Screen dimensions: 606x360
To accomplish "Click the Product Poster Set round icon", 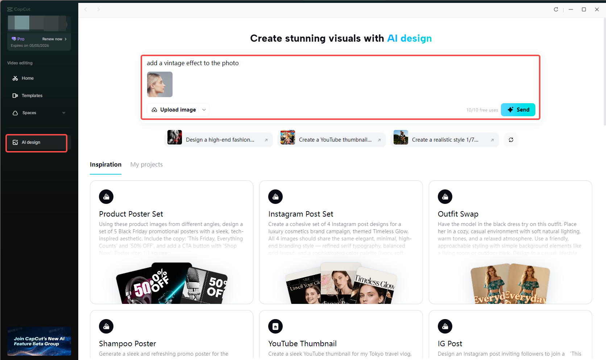I will [106, 197].
